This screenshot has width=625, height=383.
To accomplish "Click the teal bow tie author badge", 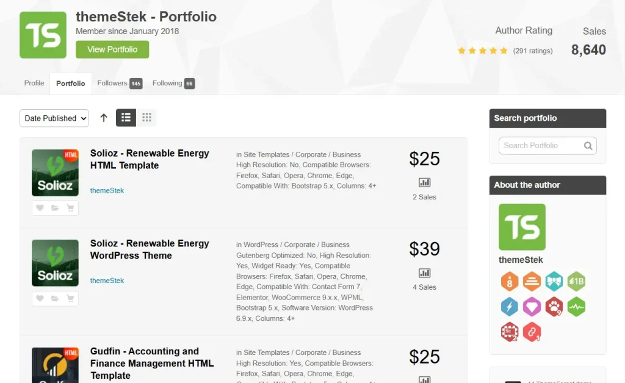I will pyautogui.click(x=554, y=281).
